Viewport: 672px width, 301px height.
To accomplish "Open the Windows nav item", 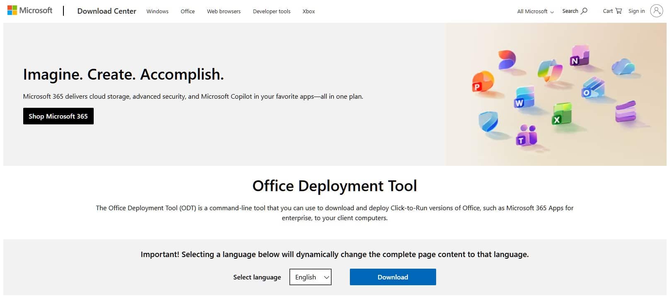I will [x=158, y=12].
